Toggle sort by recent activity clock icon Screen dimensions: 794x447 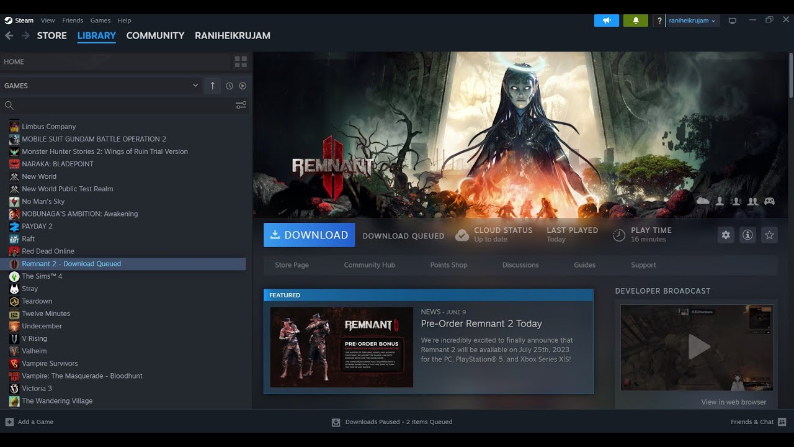point(230,86)
